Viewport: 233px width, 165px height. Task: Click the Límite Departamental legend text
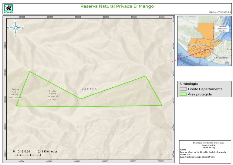205,89
